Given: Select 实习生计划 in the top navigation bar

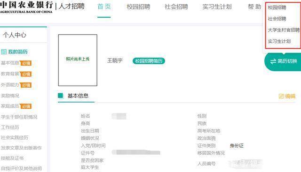Looking at the screenshot, I should pyautogui.click(x=217, y=7).
